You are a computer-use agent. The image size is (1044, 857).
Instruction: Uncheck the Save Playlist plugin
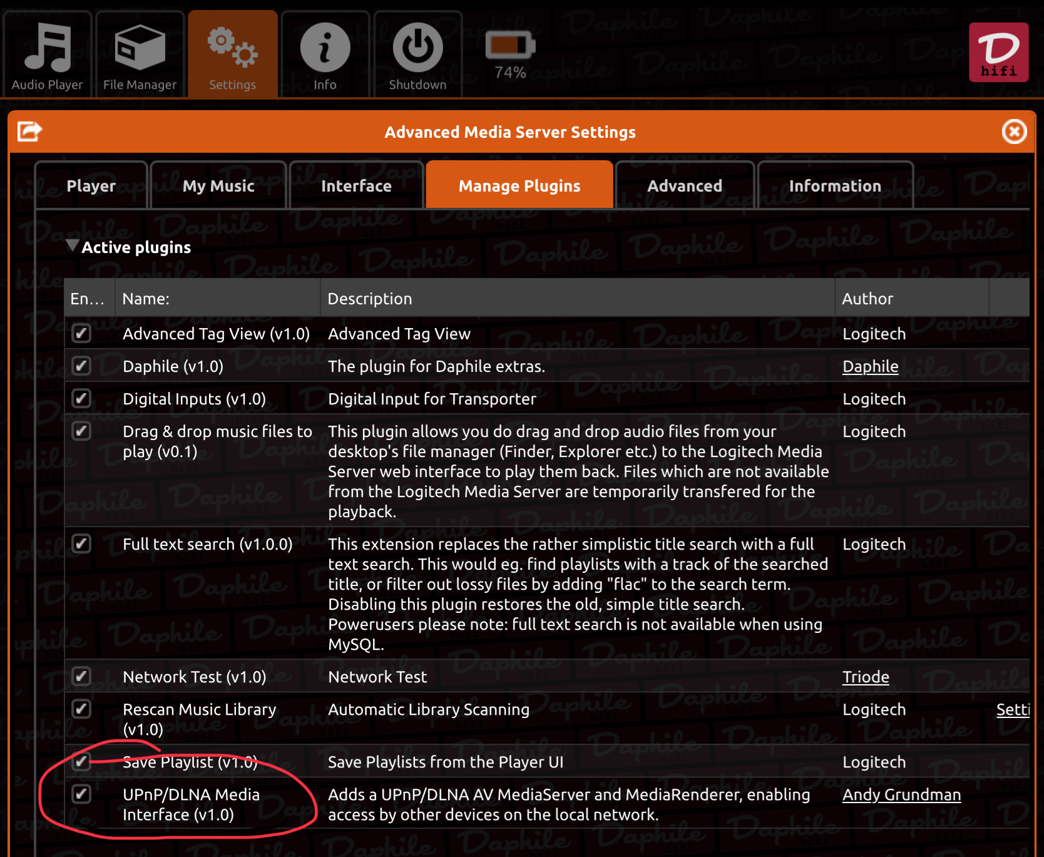click(81, 761)
